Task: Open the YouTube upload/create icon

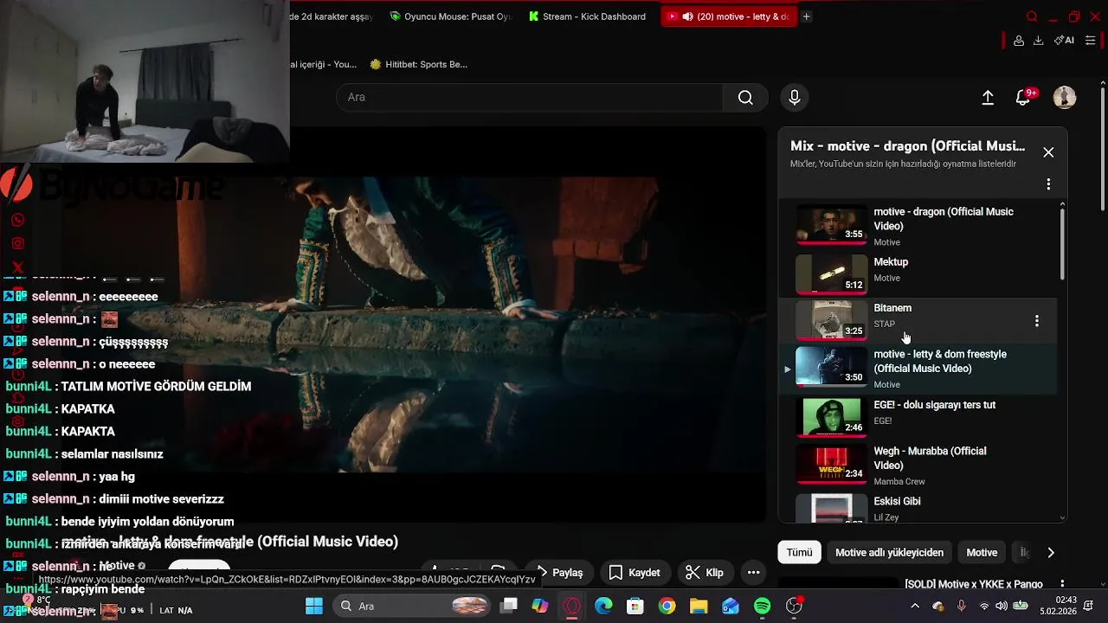Action: (988, 98)
